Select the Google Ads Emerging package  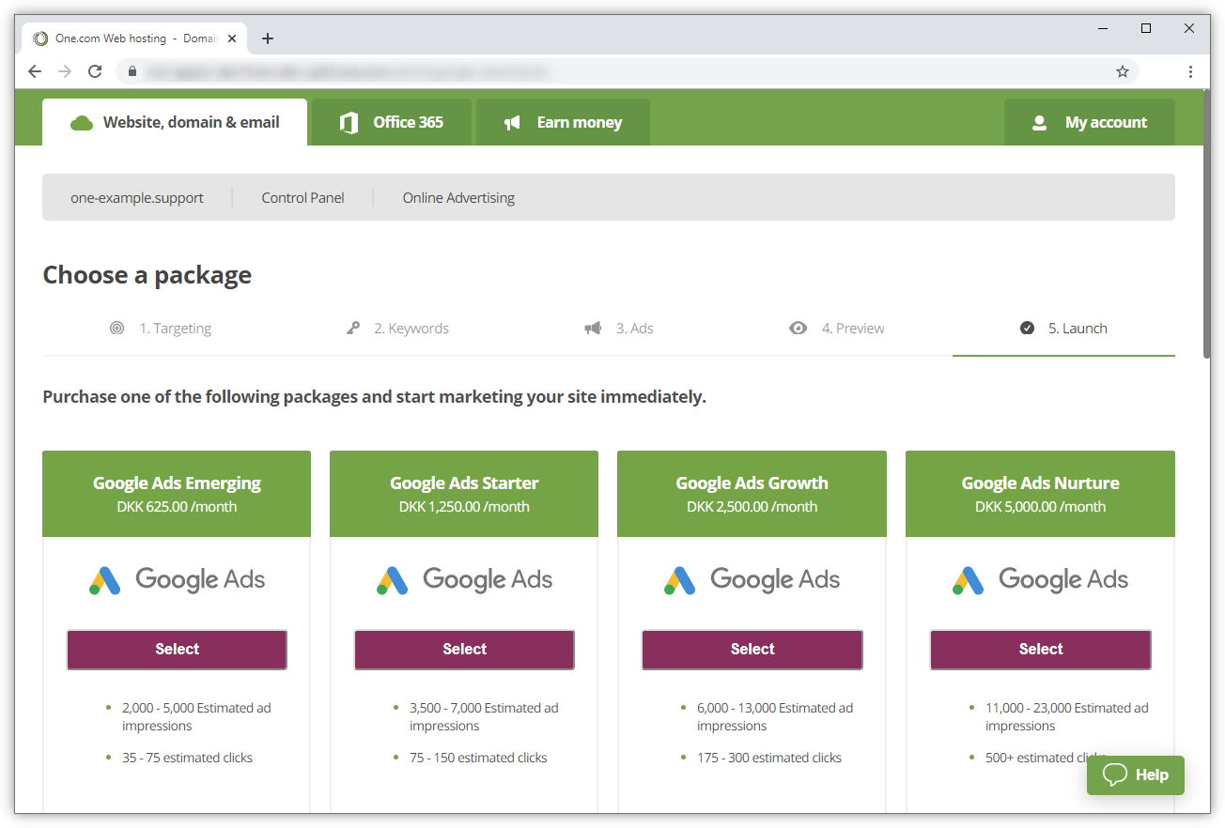[177, 650]
